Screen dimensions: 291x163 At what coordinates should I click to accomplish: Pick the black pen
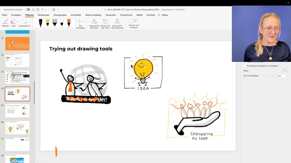[x=40, y=23]
